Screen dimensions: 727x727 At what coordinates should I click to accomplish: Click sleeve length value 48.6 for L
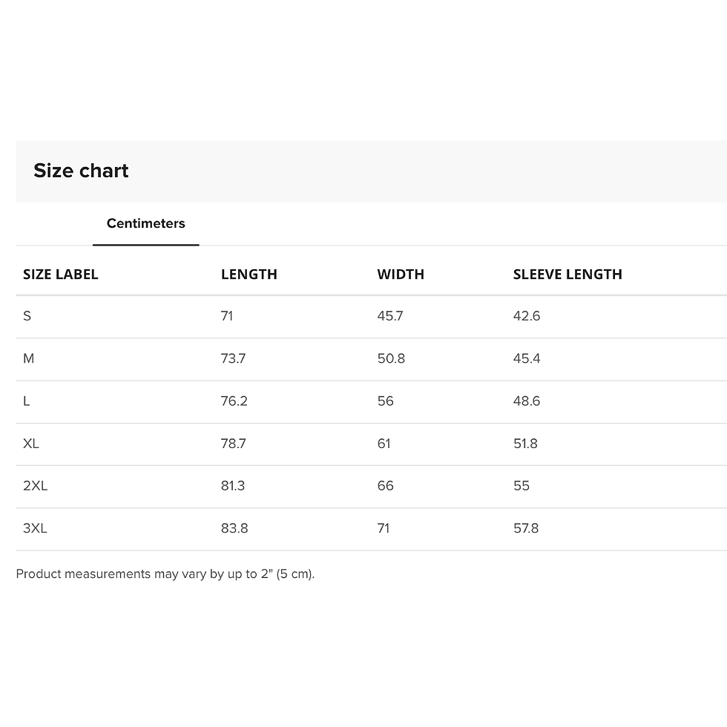[526, 401]
